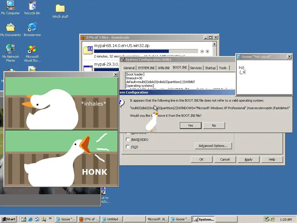Screen dimensions: 297x223
Task: Switch to the WIN.INI tab
Action: [x=164, y=68]
